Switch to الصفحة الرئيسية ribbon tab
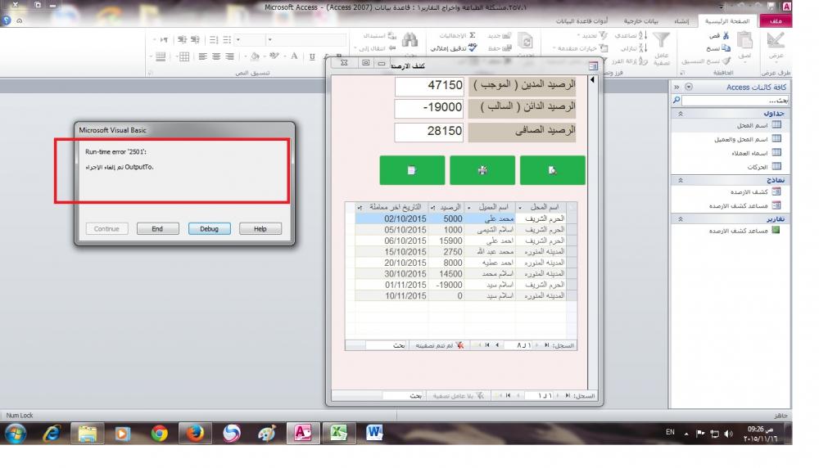Image resolution: width=819 pixels, height=468 pixels. pyautogui.click(x=727, y=21)
